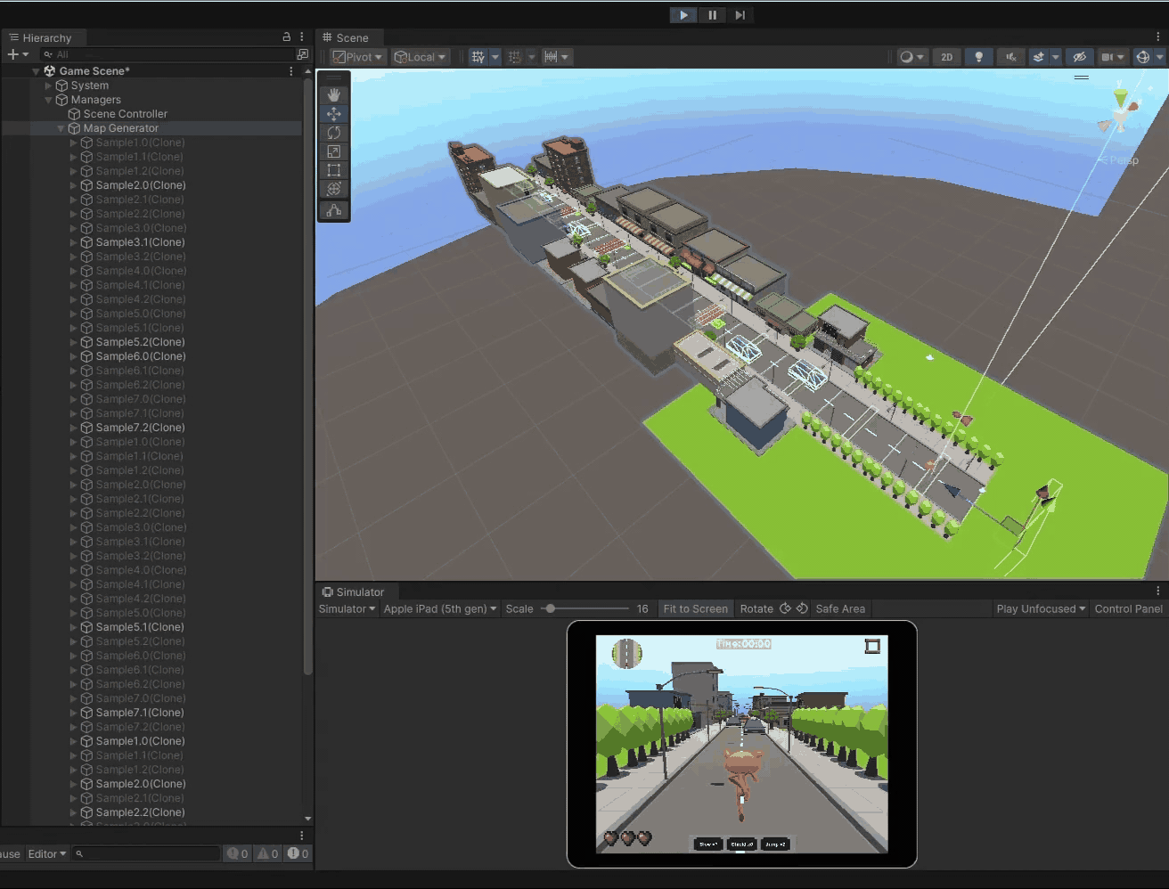Select the Move tool

(334, 114)
